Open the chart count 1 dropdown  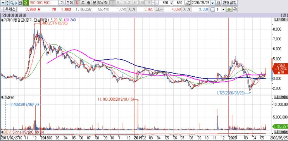(x=223, y=9)
